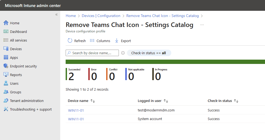Click the Home breadcrumb link
Viewport: 265px width, 140px height.
(x=71, y=16)
